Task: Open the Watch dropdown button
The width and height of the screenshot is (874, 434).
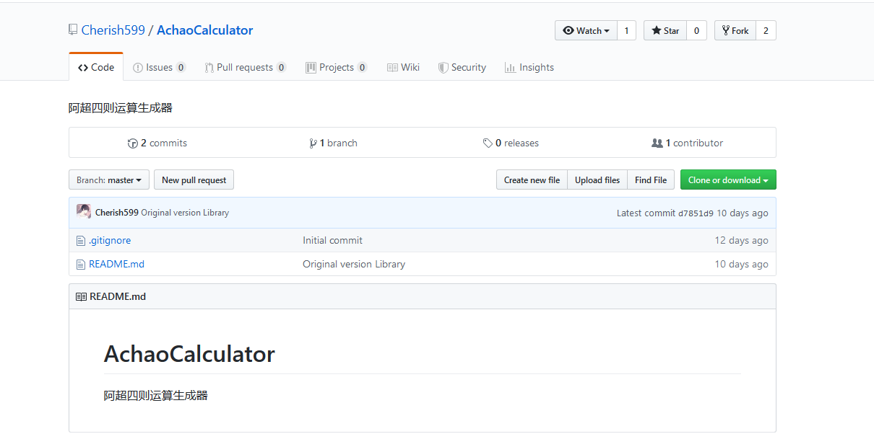Action: [x=586, y=30]
